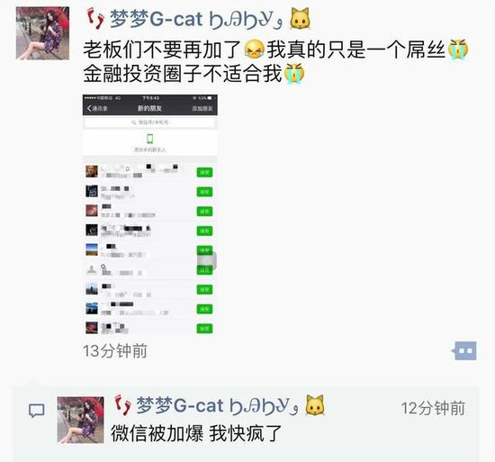The height and width of the screenshot is (462, 495).
Task: Open the commenter's avatar in the reply section
Action: click(80, 420)
